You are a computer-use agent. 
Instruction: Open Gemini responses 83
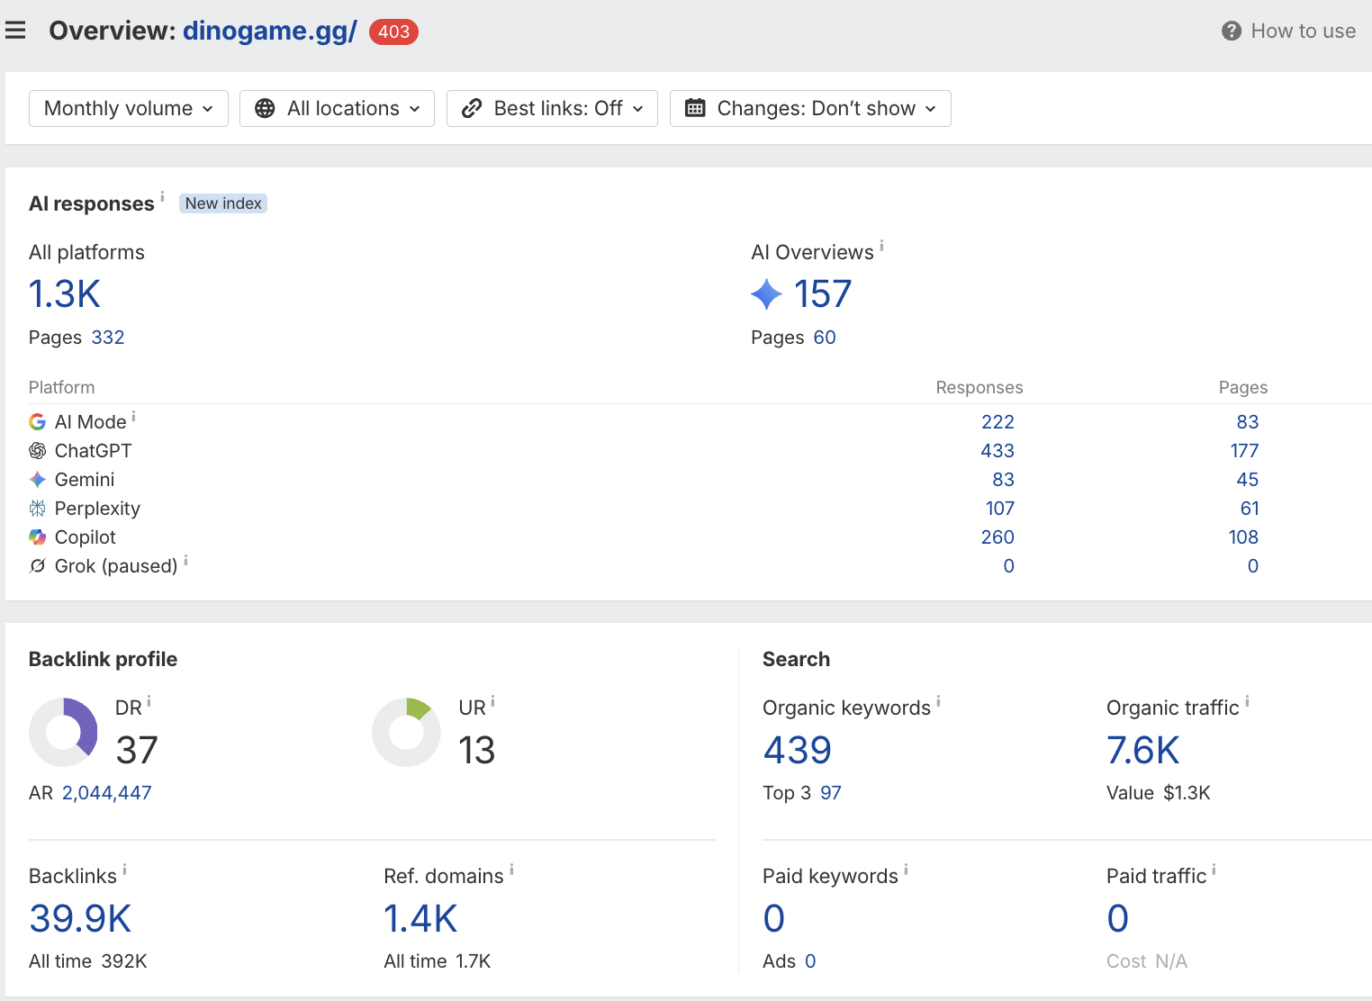coord(1003,480)
